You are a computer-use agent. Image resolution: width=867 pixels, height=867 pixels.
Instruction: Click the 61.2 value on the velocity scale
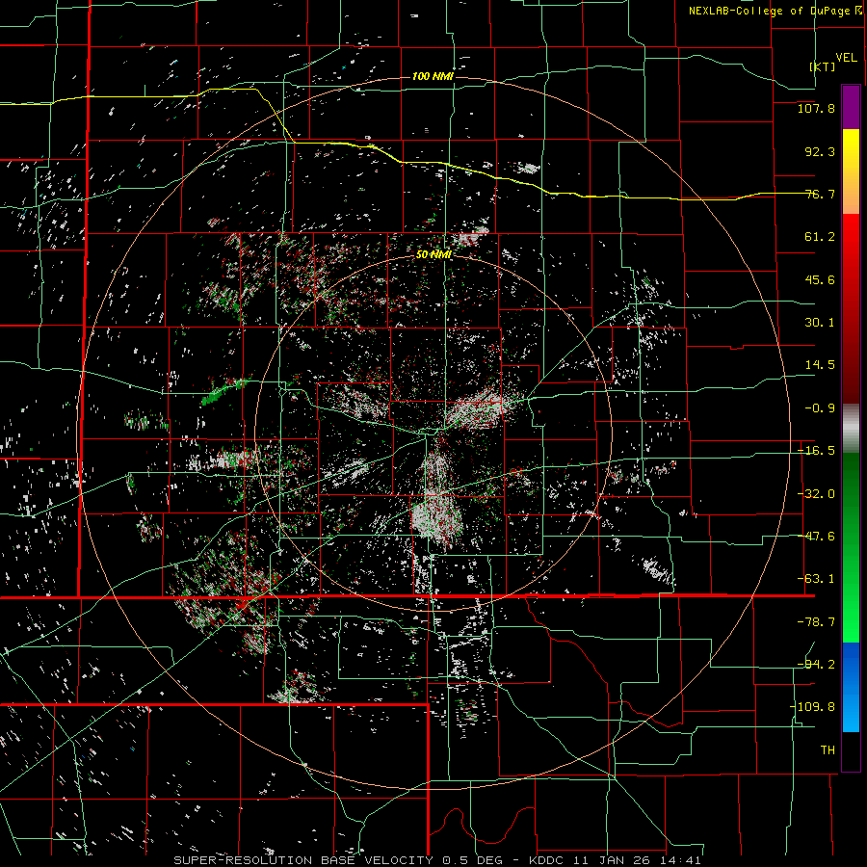point(820,237)
